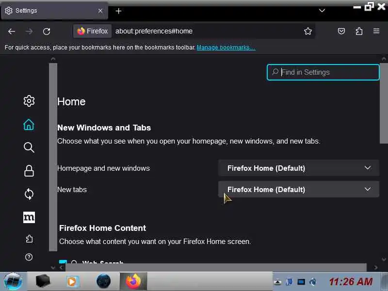
Task: Click the right vertical scrollbar thumb
Action: tap(384, 103)
